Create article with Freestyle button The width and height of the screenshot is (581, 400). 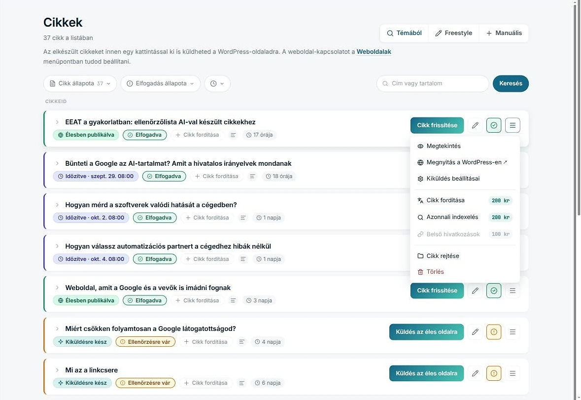pos(453,33)
